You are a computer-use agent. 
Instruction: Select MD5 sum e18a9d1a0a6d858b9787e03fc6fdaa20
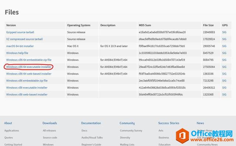click(162, 32)
